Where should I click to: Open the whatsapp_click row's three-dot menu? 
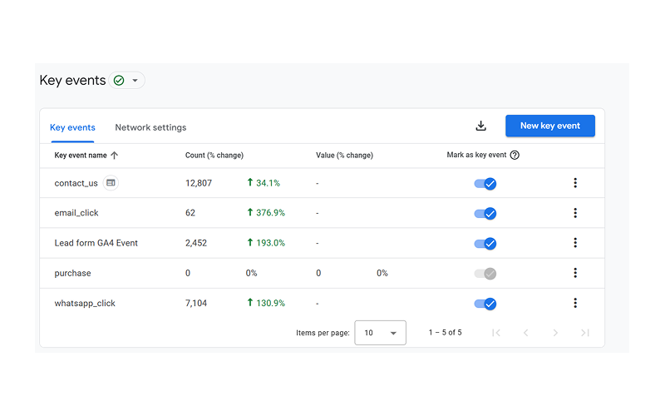click(x=575, y=303)
